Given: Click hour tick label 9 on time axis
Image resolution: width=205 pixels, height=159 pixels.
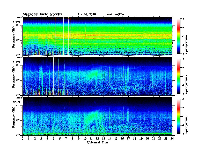Looking at the screenshot, I should pyautogui.click(x=79, y=139).
